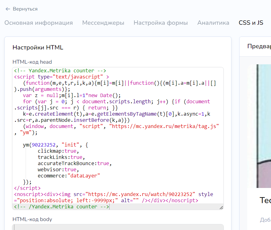Click the metrika/tag.js URL string
The width and height of the screenshot is (271, 230).
pos(164,126)
